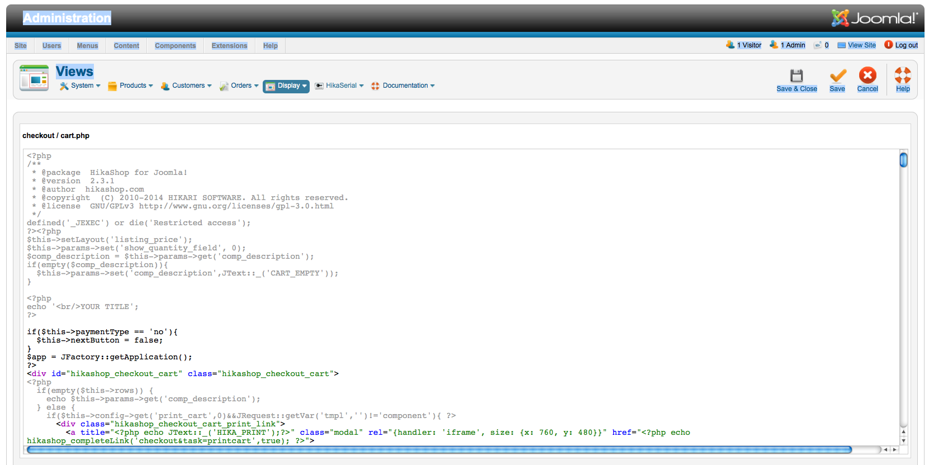This screenshot has height=465, width=929.
Task: Click the '$this->nextButton = false;' code line
Action: tap(99, 340)
